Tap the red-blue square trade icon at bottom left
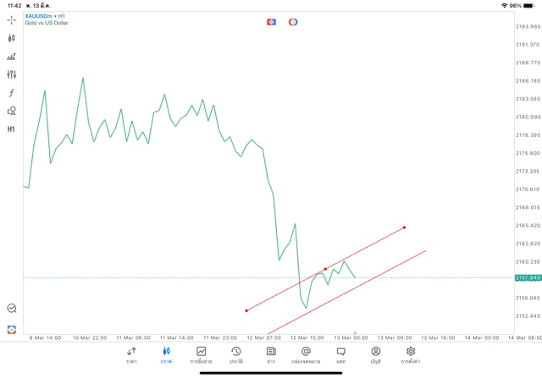 11,329
